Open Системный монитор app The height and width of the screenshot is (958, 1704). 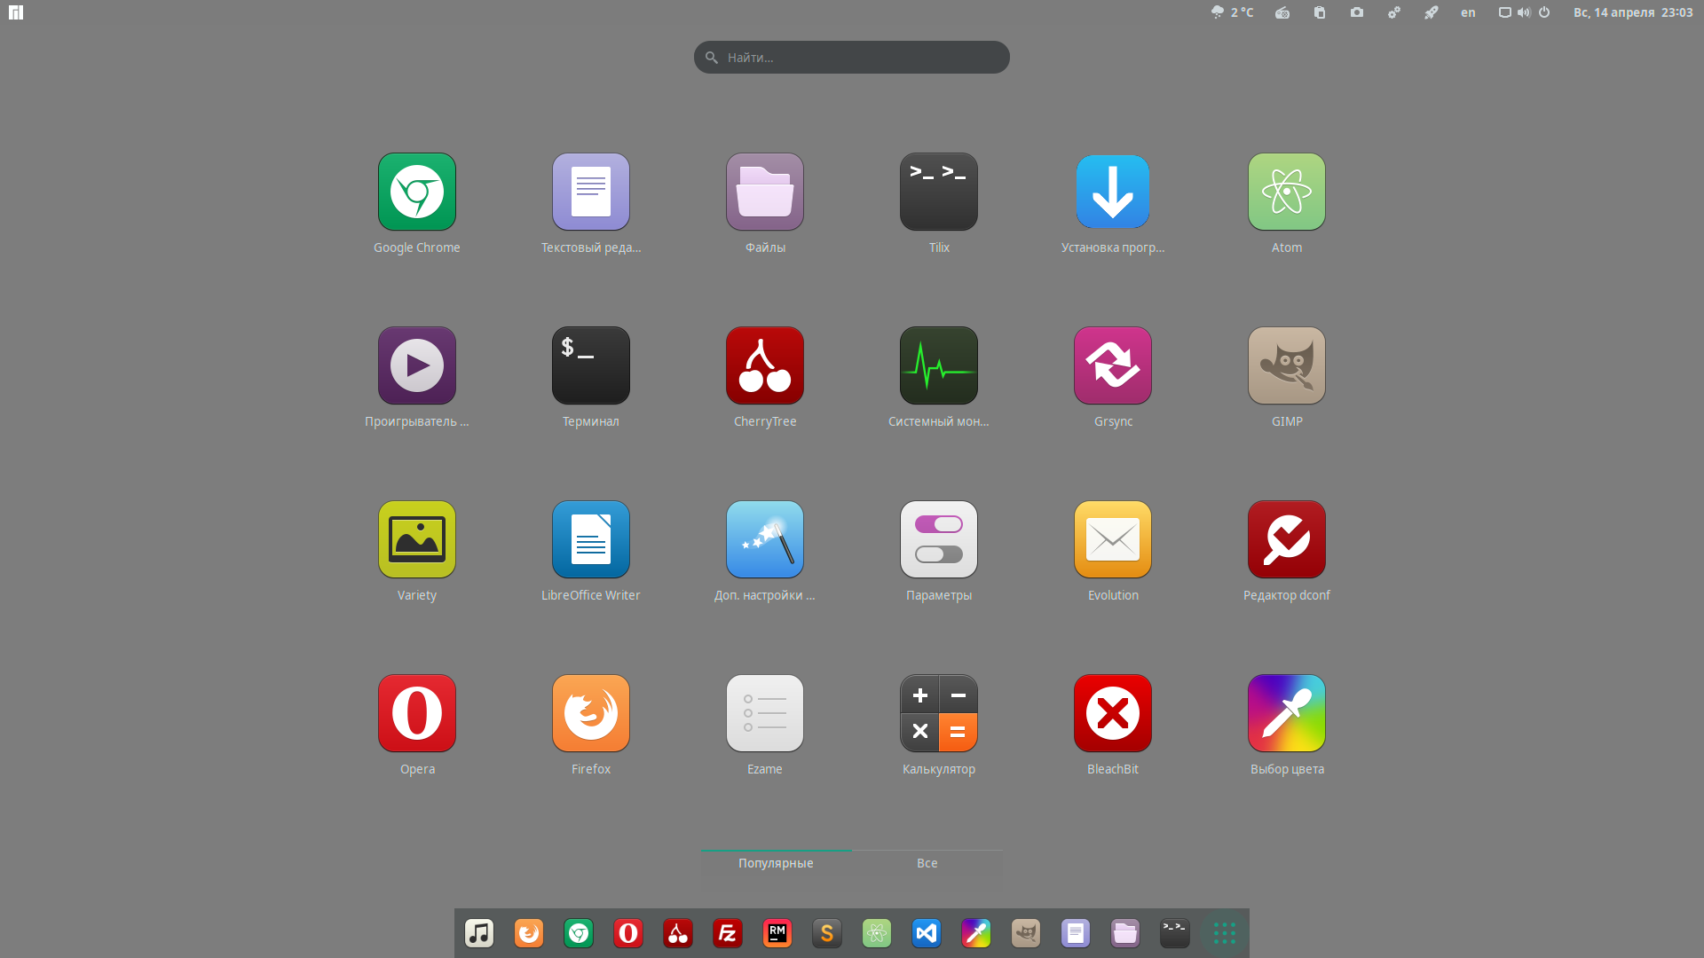[x=939, y=366]
